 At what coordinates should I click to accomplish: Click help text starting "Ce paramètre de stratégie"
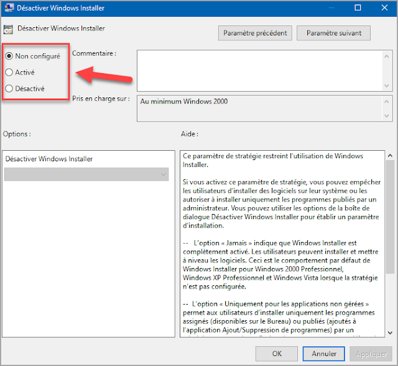click(x=273, y=160)
